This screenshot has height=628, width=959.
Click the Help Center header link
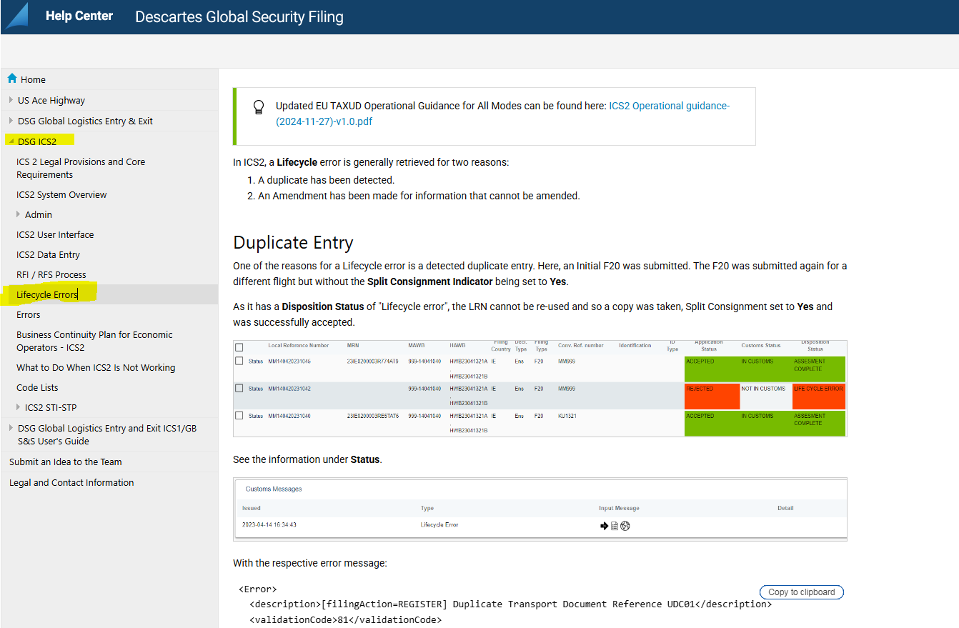[x=79, y=15]
